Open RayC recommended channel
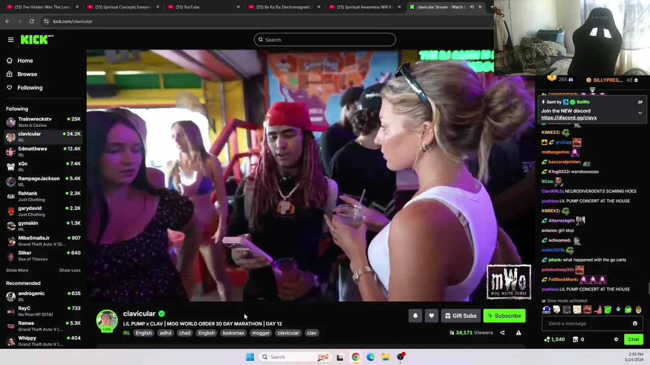Image resolution: width=650 pixels, height=365 pixels. pyautogui.click(x=43, y=311)
